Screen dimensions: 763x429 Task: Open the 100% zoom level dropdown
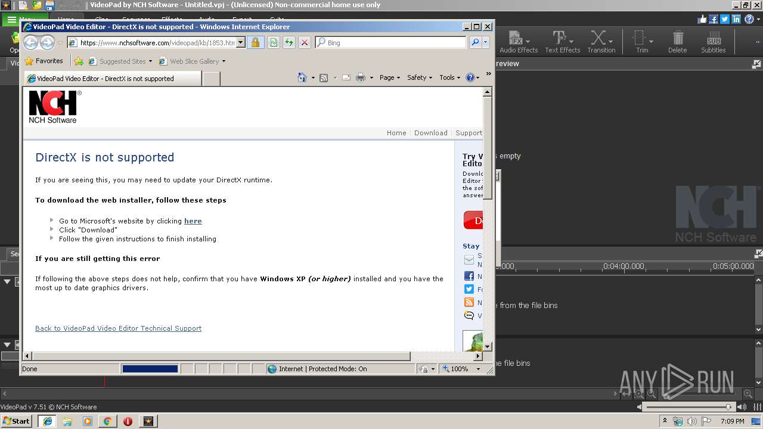478,369
